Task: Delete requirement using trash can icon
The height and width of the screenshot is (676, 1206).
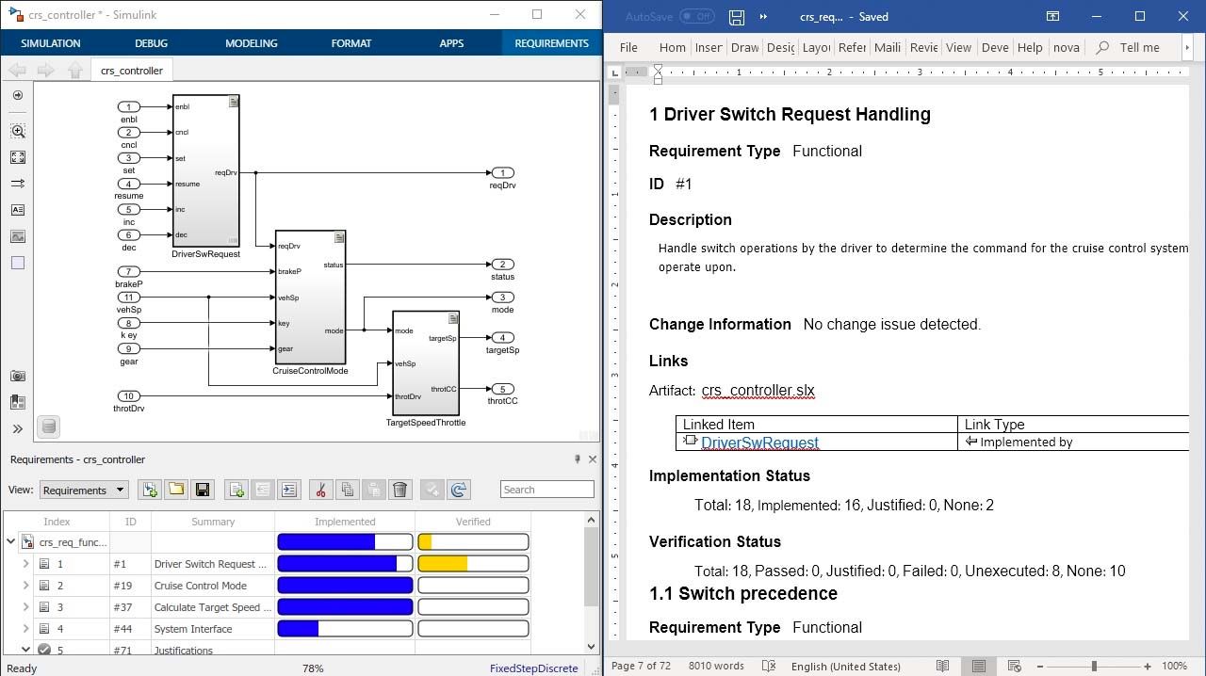Action: coord(400,490)
